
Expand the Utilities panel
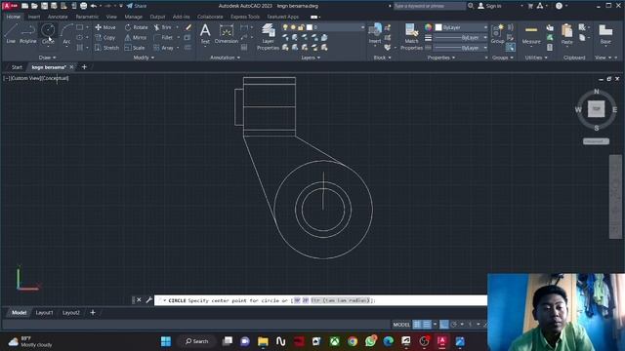pyautogui.click(x=536, y=58)
